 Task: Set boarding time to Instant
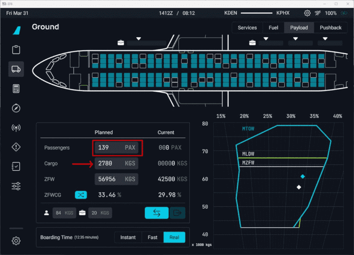pos(128,237)
